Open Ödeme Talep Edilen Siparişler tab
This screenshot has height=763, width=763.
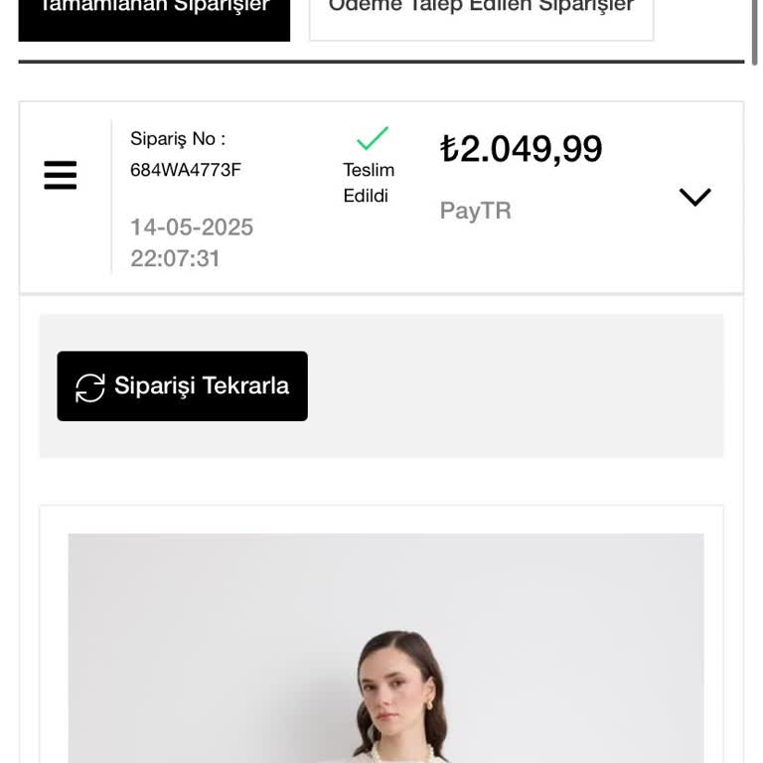pos(481,12)
